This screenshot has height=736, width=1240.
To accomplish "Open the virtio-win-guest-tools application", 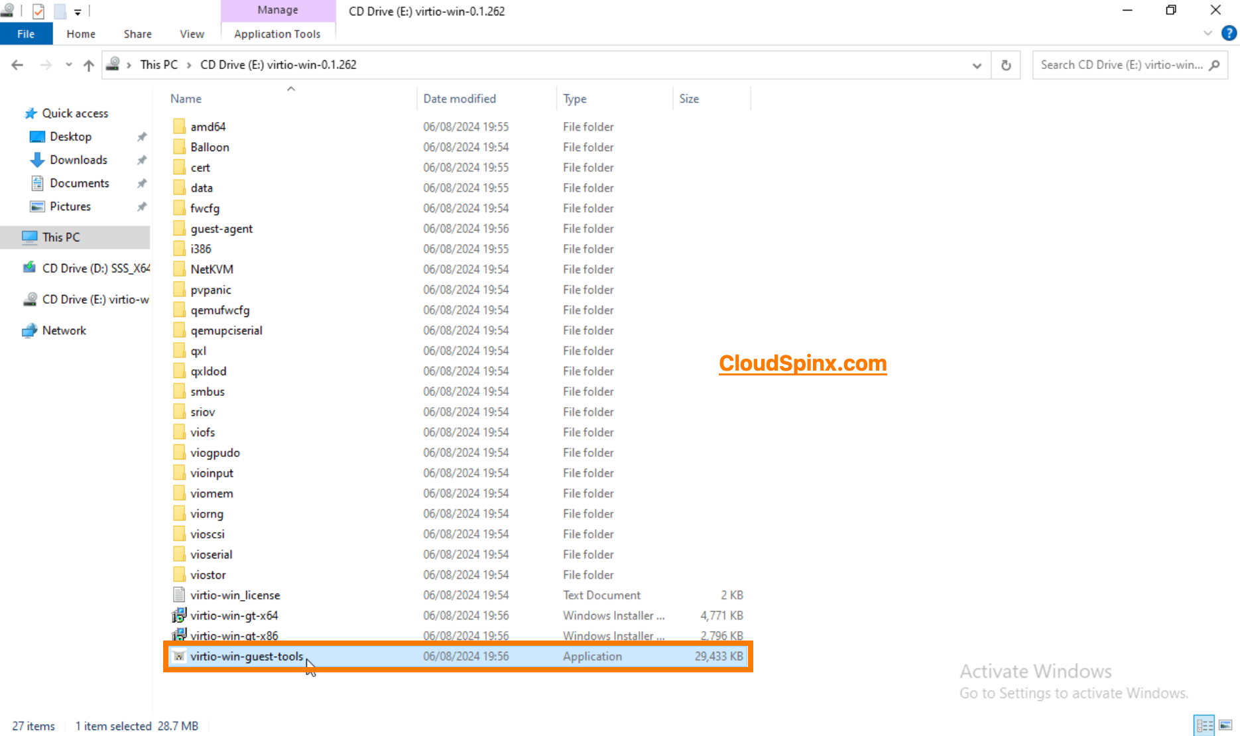I will (x=246, y=656).
